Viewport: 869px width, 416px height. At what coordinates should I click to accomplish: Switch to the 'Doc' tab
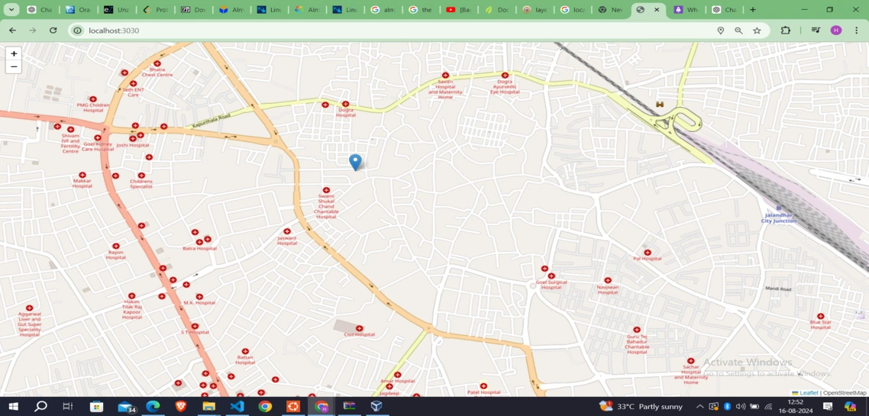(x=496, y=9)
